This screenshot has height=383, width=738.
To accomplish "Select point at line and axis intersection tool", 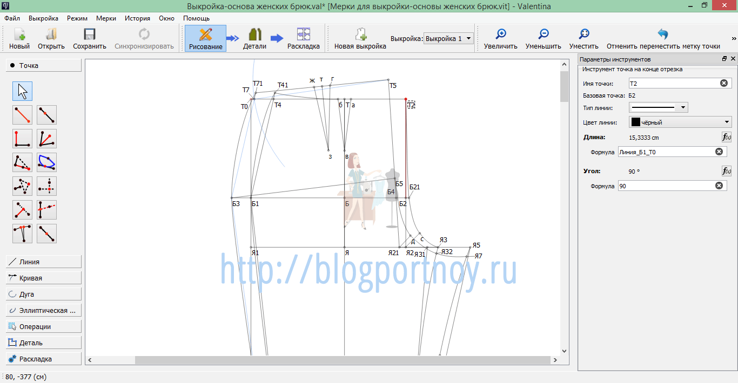I will click(x=47, y=210).
